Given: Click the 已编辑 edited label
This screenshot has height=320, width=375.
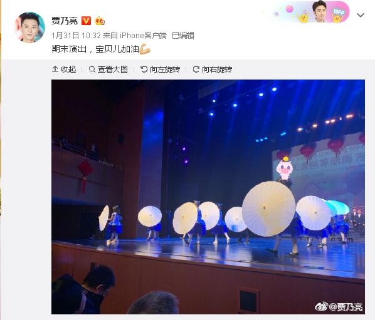Looking at the screenshot, I should (x=183, y=36).
